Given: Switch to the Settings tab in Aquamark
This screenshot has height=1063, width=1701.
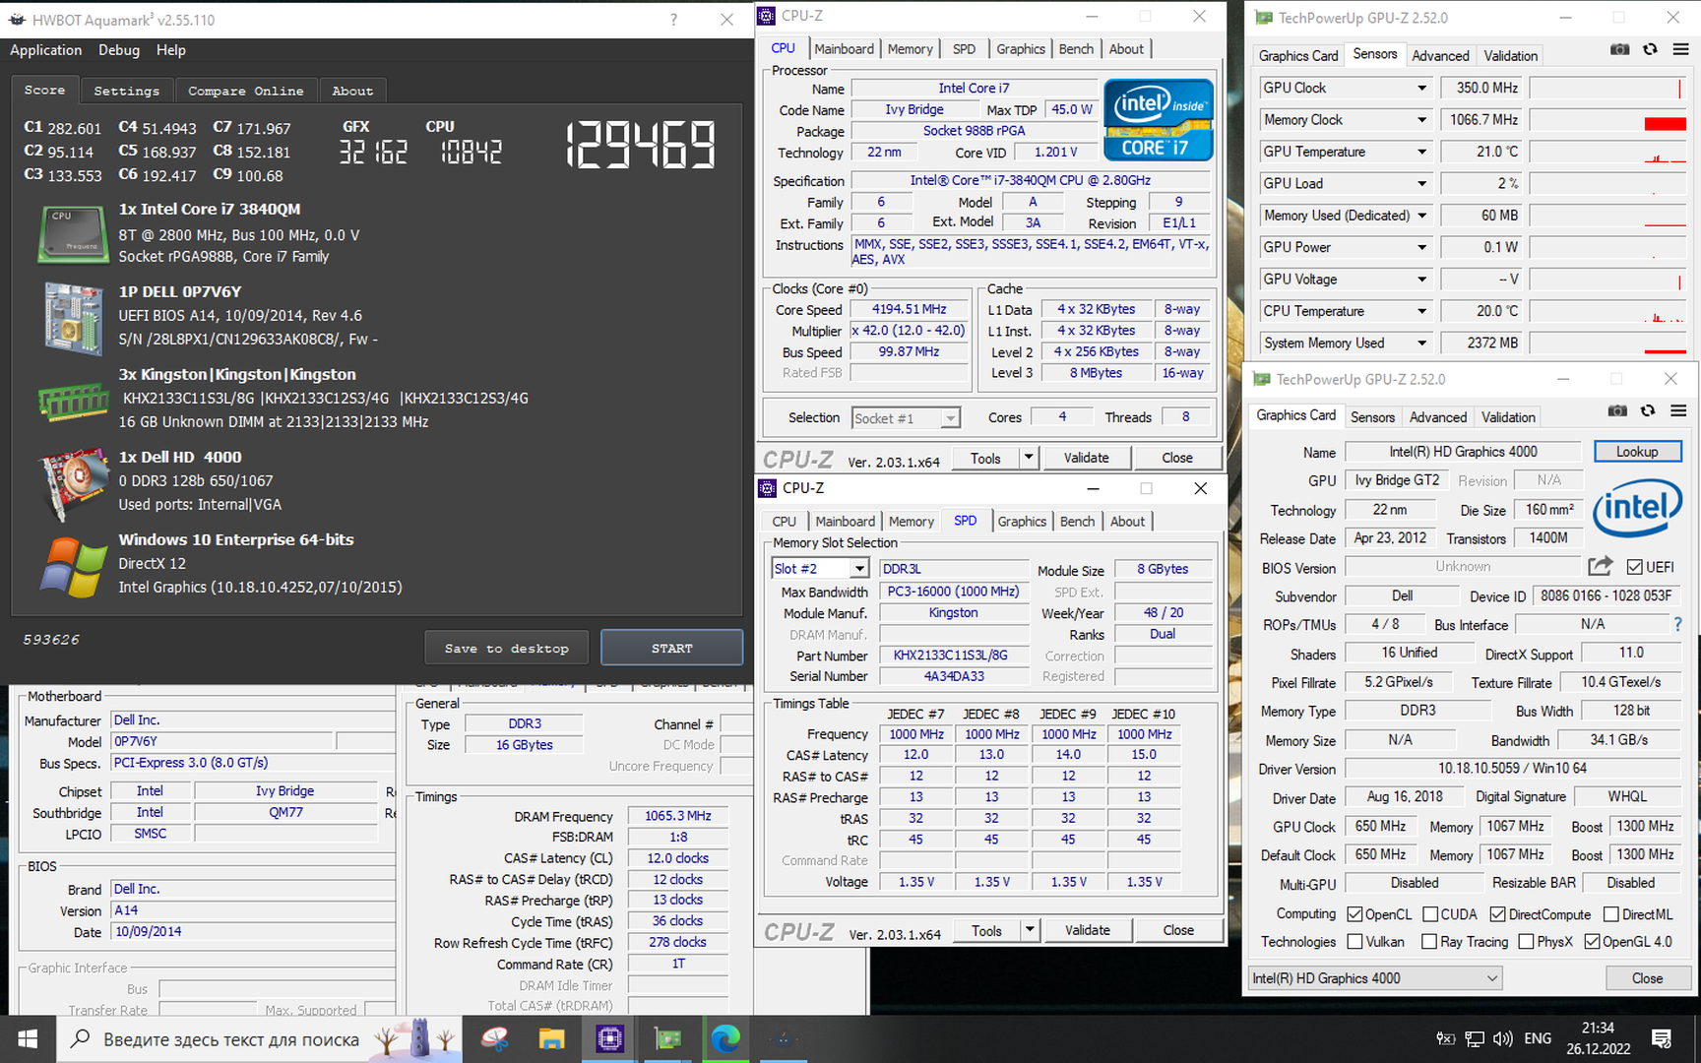Looking at the screenshot, I should 126,91.
